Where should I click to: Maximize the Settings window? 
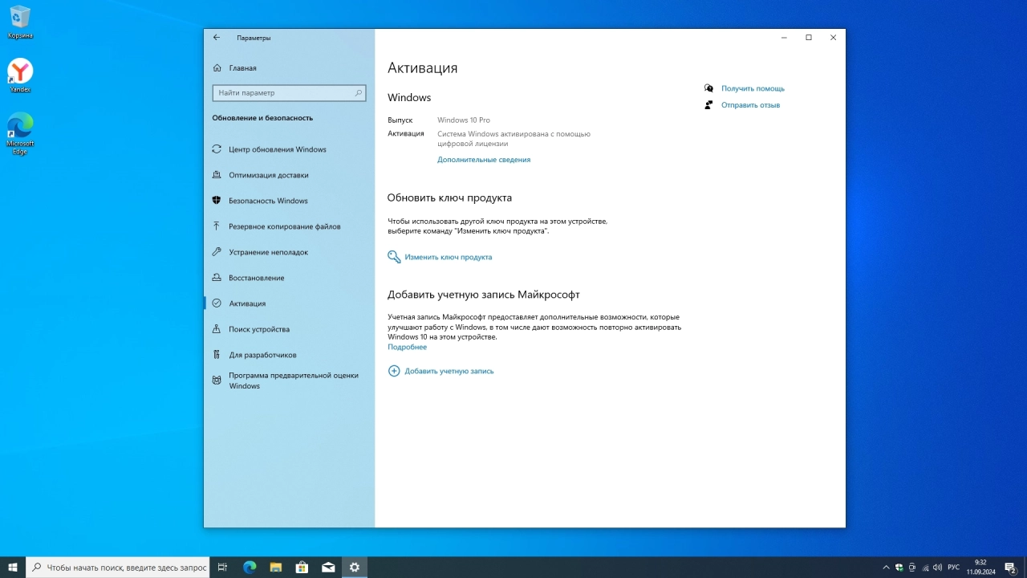(x=809, y=38)
